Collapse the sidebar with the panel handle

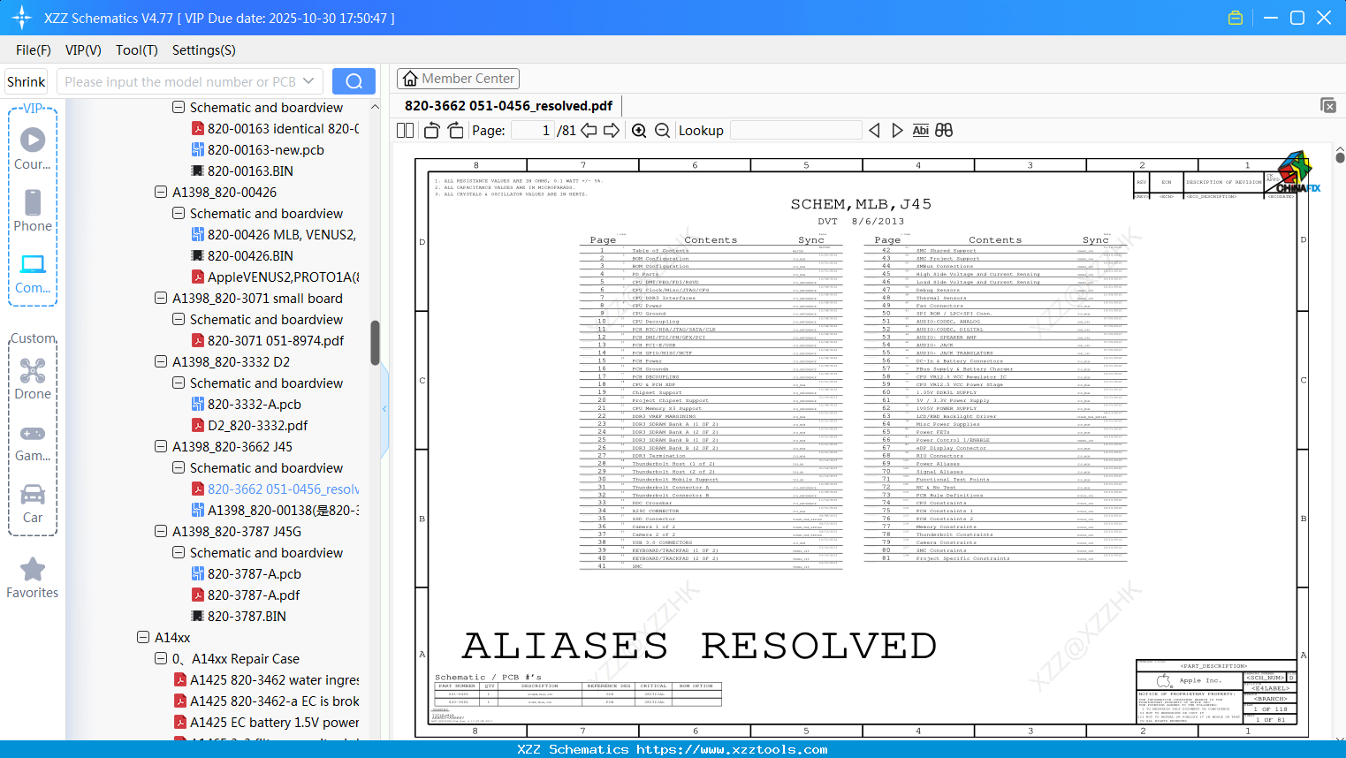click(384, 408)
